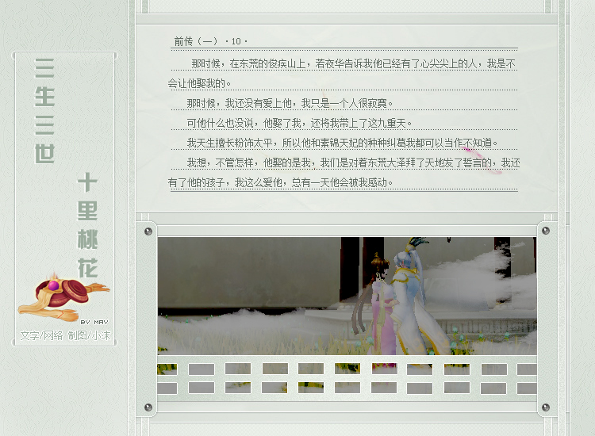Image resolution: width=595 pixels, height=436 pixels.
Task: Click the vertical title 十里桃花
Action: 87,224
